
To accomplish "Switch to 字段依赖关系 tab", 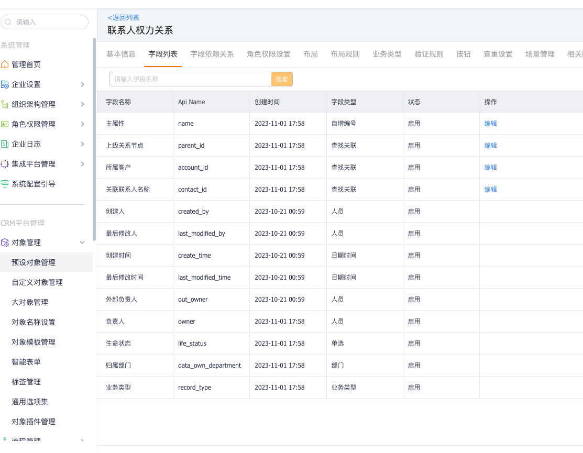I will click(x=212, y=54).
